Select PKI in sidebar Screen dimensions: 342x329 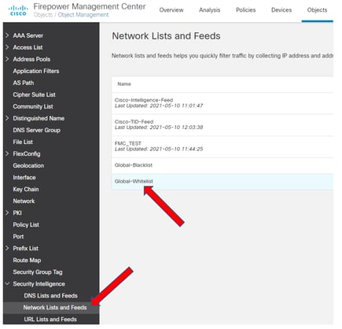point(17,213)
